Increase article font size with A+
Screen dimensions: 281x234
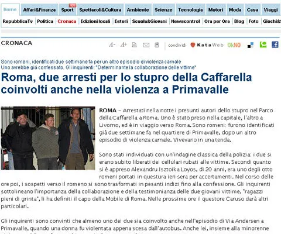pos(124,45)
